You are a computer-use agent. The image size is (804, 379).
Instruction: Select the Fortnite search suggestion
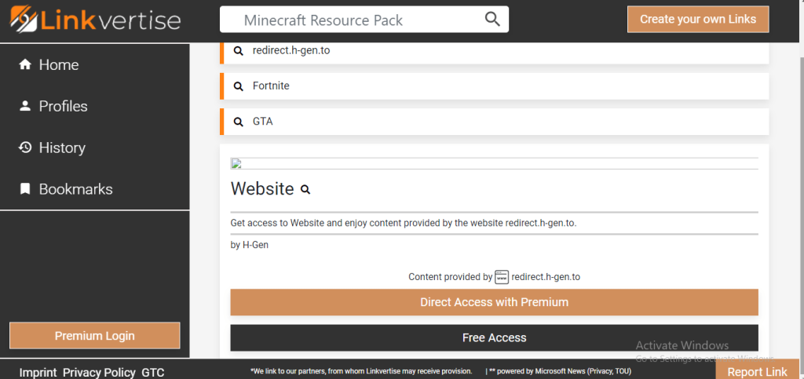coord(495,86)
